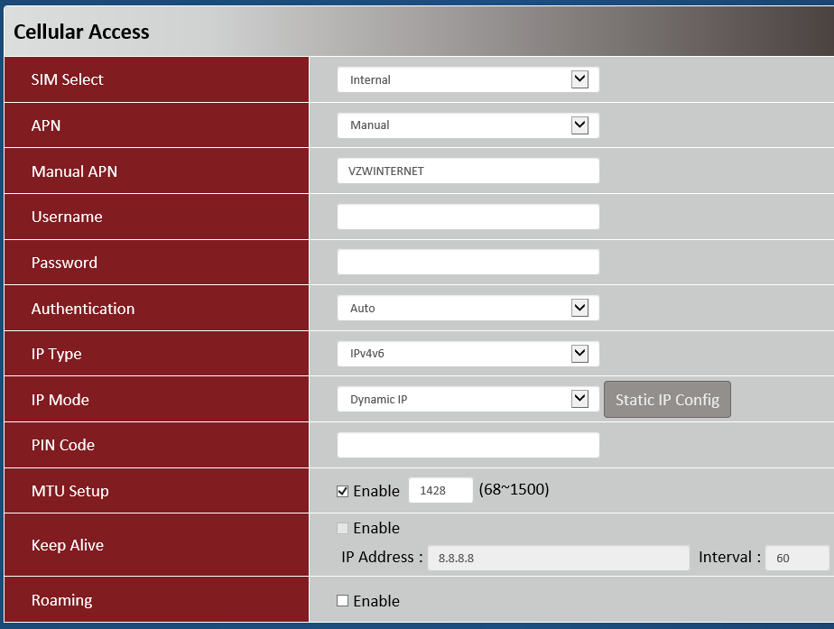Click the IP Type dropdown arrow icon
Viewport: 834px width, 629px height.
(579, 354)
